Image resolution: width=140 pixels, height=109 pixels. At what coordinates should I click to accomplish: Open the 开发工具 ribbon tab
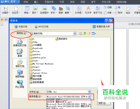tap(106, 2)
